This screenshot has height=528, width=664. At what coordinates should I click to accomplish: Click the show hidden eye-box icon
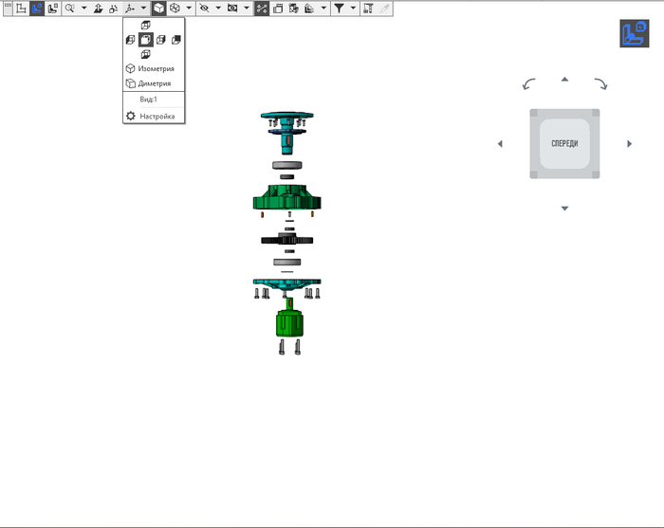tap(232, 9)
